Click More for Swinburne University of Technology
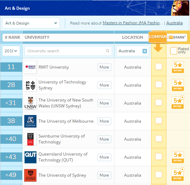190x185 pixels. [x=104, y=139]
